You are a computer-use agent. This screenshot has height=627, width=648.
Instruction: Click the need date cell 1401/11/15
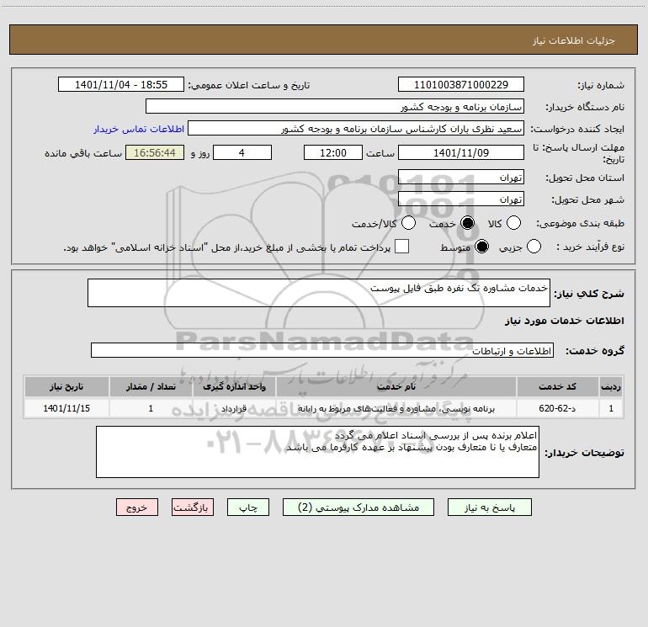pos(66,408)
